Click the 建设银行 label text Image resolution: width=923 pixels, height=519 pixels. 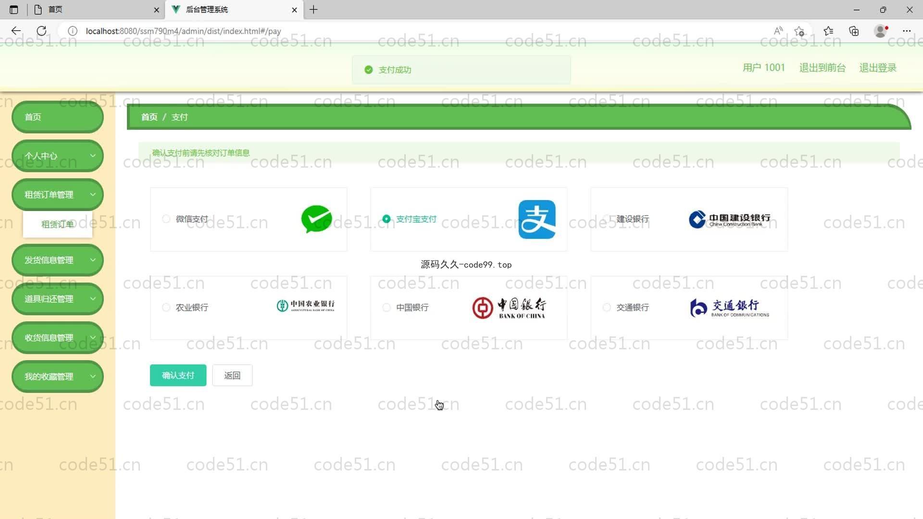click(x=633, y=219)
